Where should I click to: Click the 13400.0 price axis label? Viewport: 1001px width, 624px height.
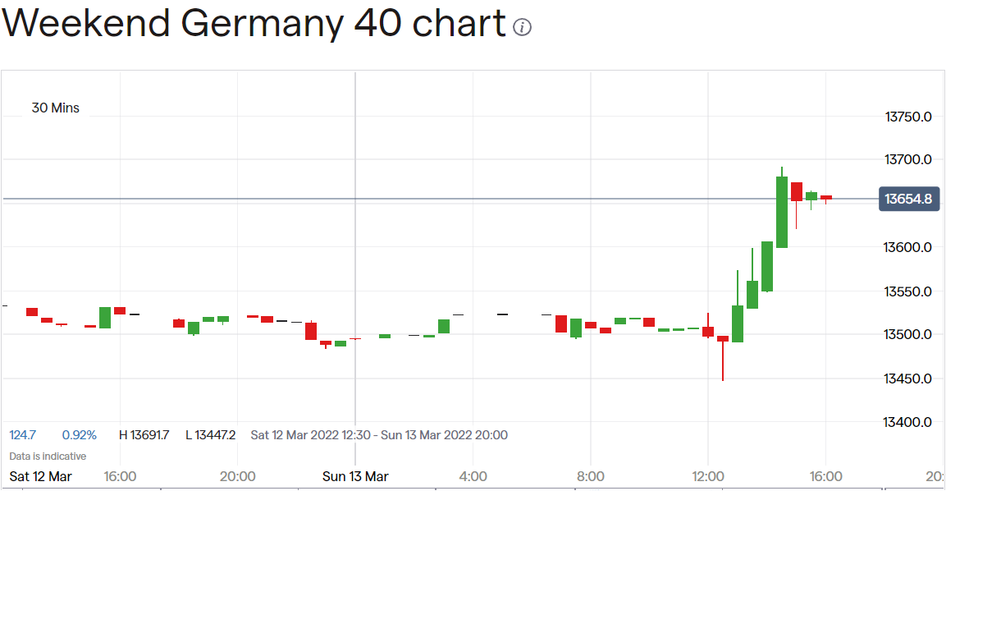pos(908,422)
